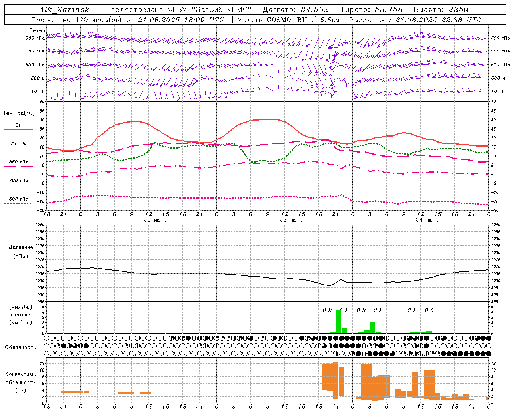Click the '(мм/1ч.)' precipitation unit label
Image resolution: width=512 pixels, height=410 pixels.
[x=21, y=322]
